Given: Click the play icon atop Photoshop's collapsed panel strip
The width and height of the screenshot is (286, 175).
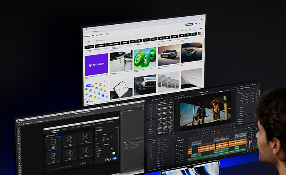Looking at the screenshot, I should click(x=122, y=113).
